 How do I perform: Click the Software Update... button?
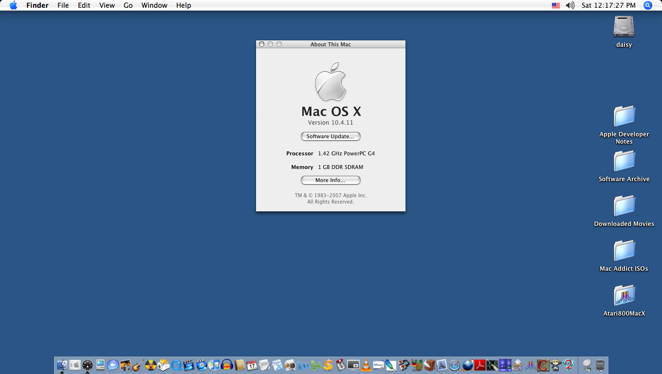coord(331,136)
